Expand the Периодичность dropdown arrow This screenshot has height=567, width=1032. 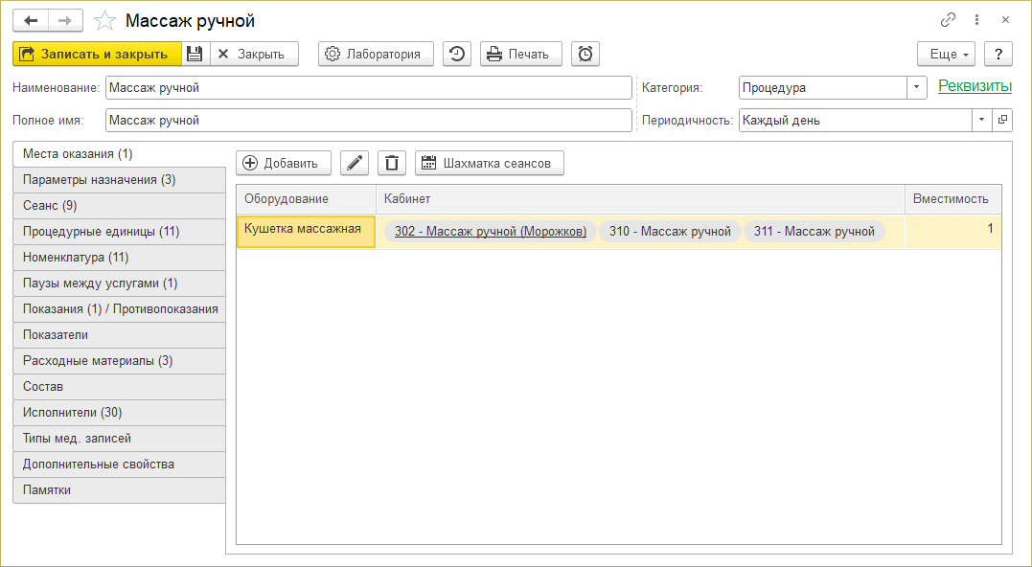click(x=981, y=120)
